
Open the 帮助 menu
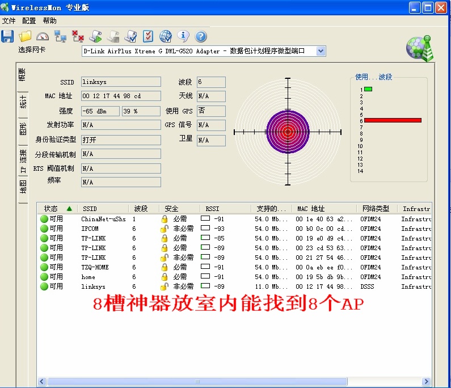click(x=49, y=21)
